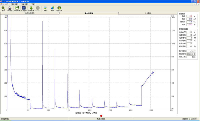Open the 【文件】 menu
The height and width of the screenshot is (121, 200).
point(6,4)
